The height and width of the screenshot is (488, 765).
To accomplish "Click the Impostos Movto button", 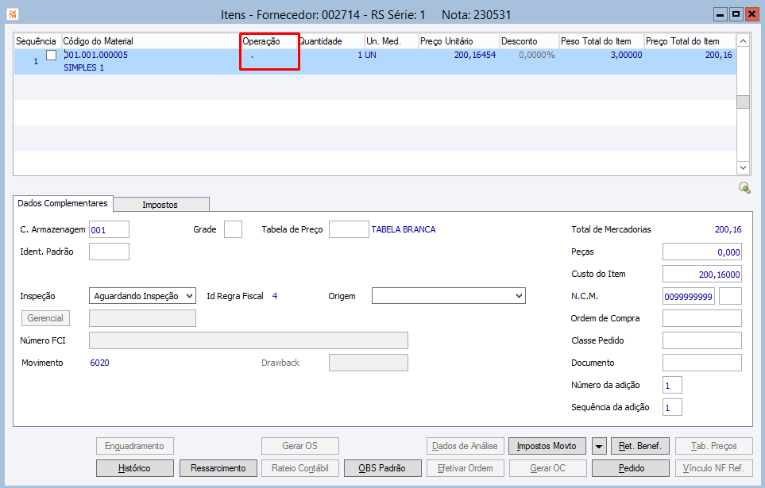I will [x=547, y=446].
